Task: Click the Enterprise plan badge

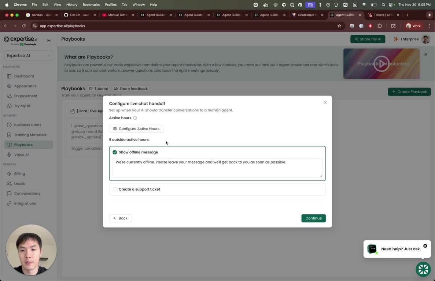Action: [x=406, y=39]
